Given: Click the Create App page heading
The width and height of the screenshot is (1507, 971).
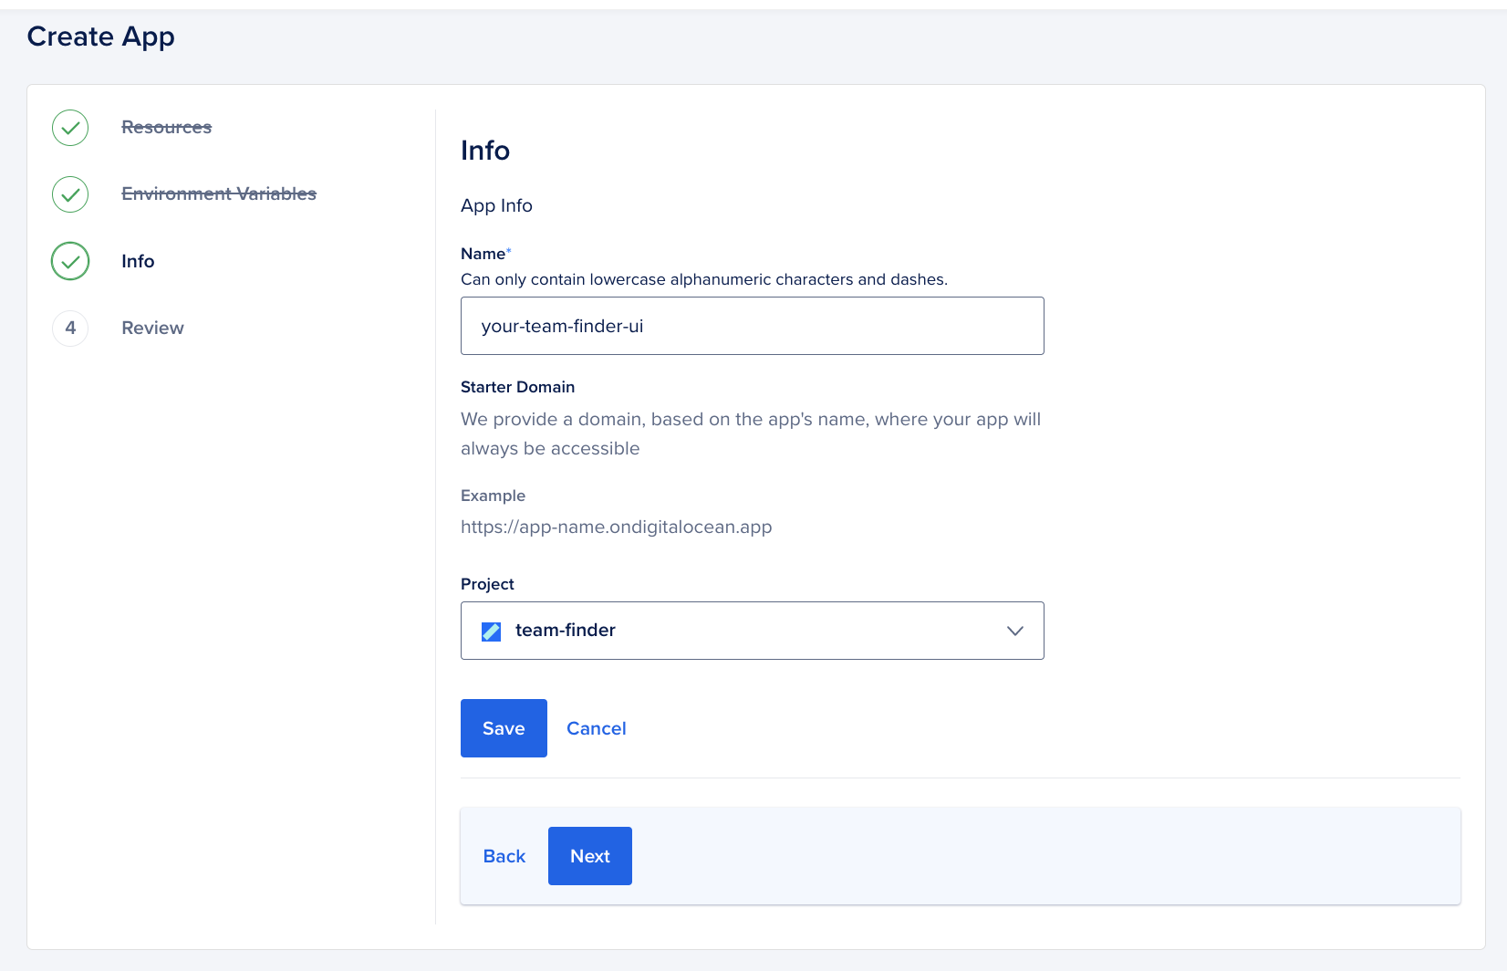Looking at the screenshot, I should pos(101,37).
